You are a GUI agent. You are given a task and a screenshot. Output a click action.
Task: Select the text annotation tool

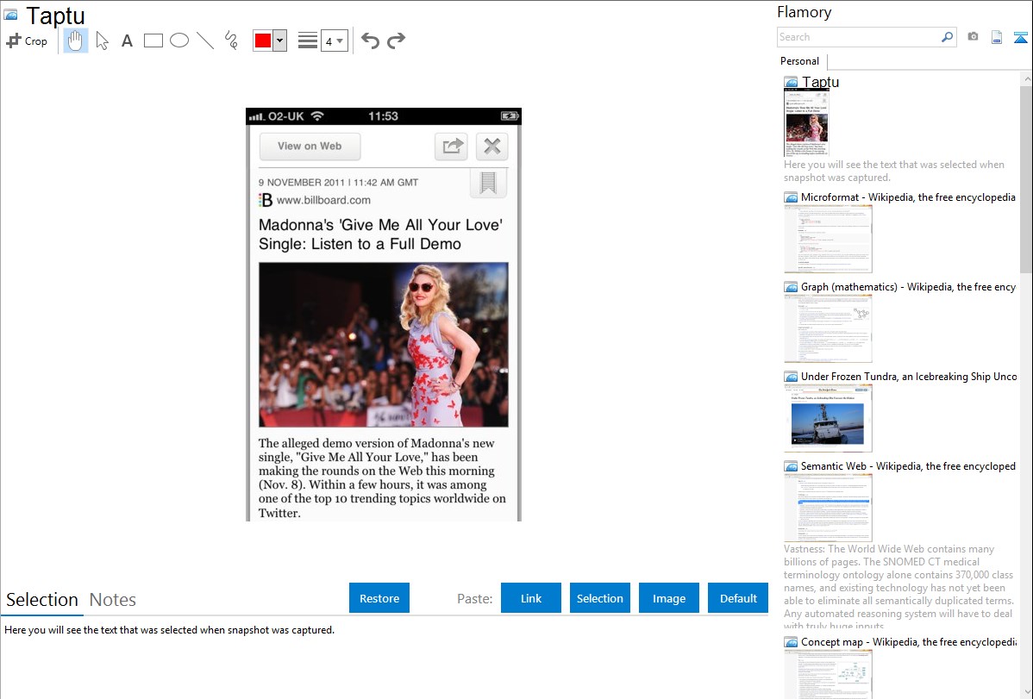(127, 41)
